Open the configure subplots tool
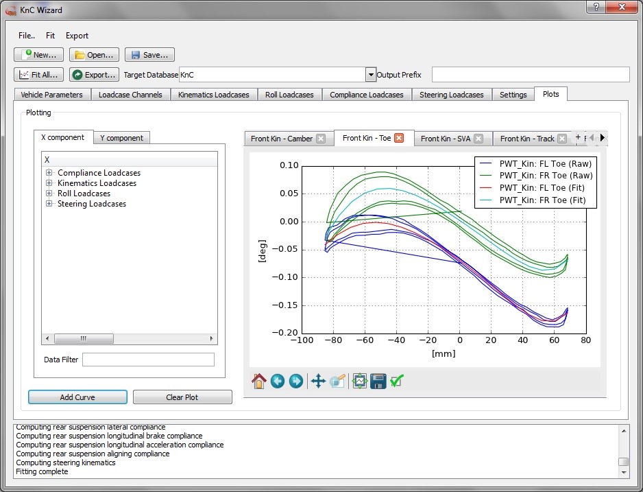Viewport: 643px width, 492px height. pos(360,381)
